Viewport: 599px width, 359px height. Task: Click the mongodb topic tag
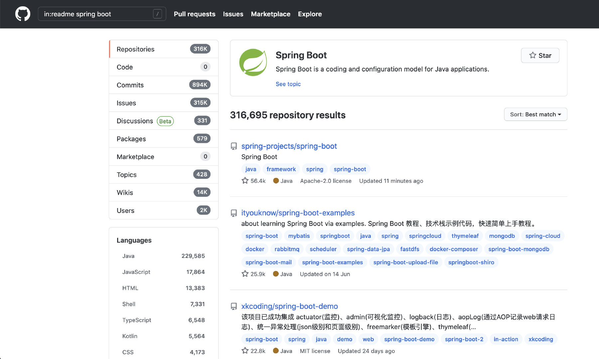(x=502, y=236)
